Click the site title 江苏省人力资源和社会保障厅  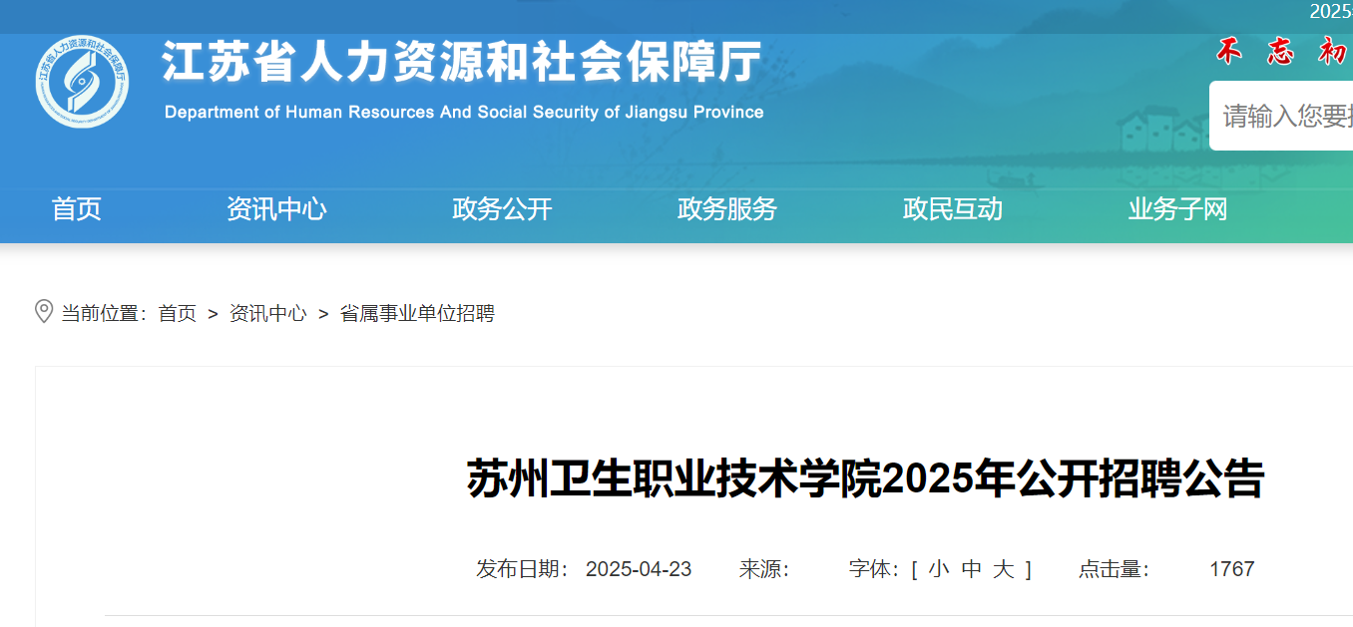(x=462, y=63)
